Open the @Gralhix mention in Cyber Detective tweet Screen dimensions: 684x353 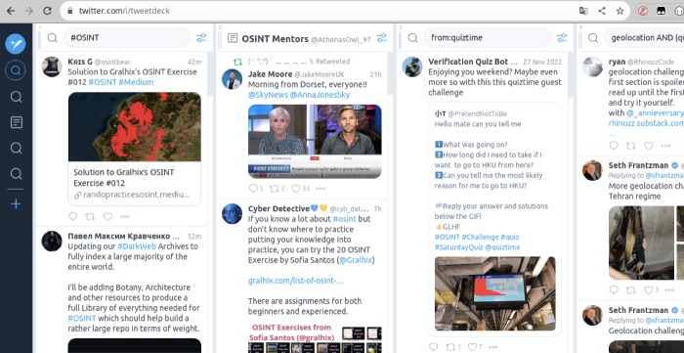(x=357, y=260)
